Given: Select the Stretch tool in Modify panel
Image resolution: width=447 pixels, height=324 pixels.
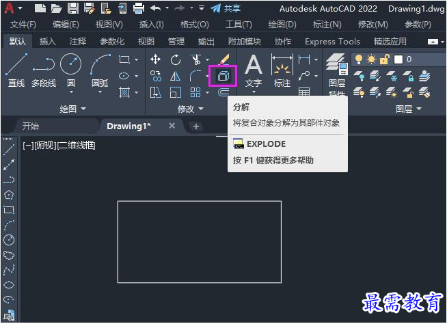Looking at the screenshot, I should coord(156,92).
